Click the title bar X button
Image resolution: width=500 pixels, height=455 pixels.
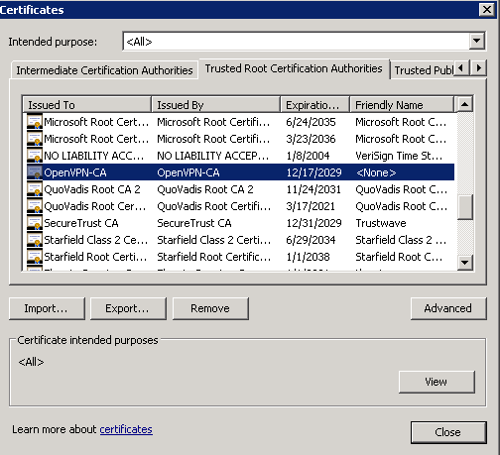(x=486, y=10)
